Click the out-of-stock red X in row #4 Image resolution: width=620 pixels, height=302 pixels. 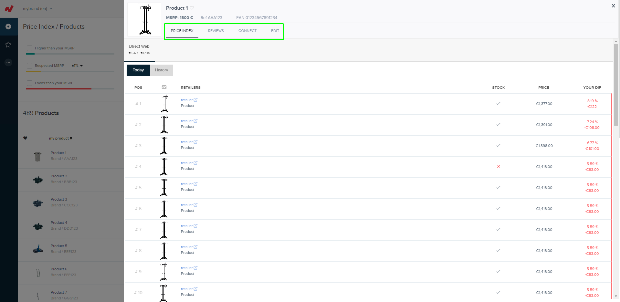tap(499, 166)
